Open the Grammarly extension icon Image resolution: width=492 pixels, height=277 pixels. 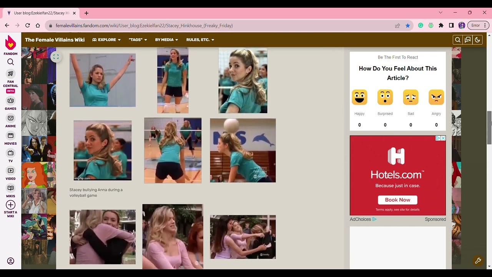pos(421,25)
